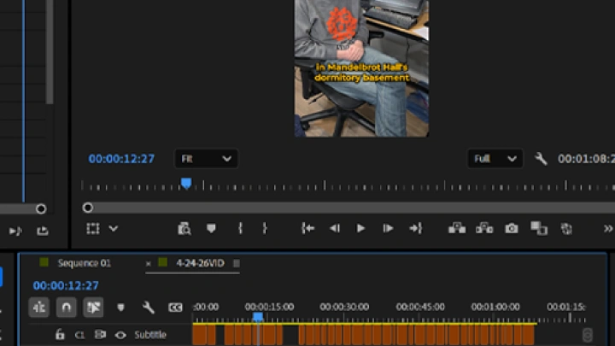The height and width of the screenshot is (346, 615).
Task: Open Comparison View icon
Action: pyautogui.click(x=539, y=228)
